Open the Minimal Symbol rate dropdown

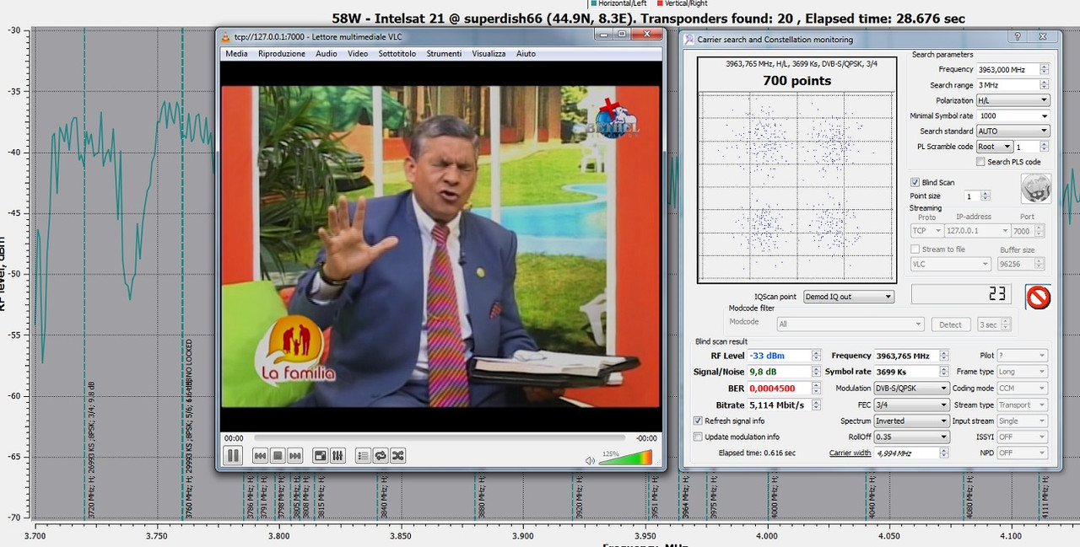pos(1012,115)
